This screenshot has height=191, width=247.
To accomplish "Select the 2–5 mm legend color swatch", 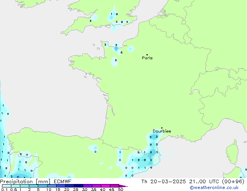I will click(x=34, y=186).
